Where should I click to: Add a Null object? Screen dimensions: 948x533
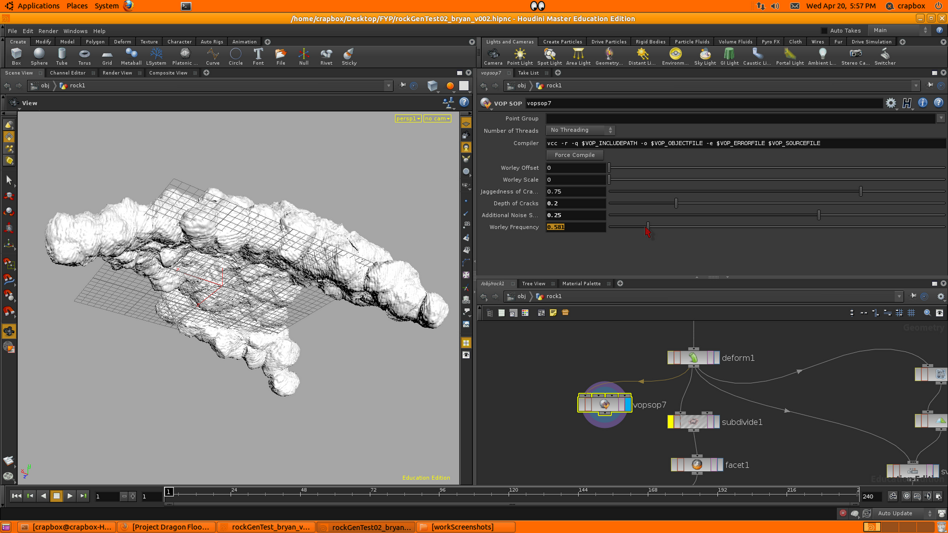[x=303, y=56]
